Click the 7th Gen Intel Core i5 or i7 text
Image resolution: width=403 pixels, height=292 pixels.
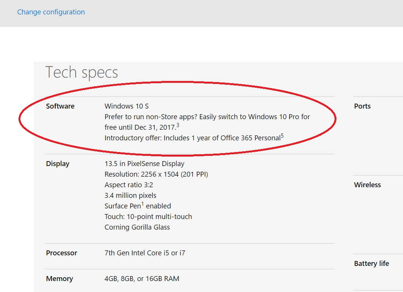click(x=145, y=253)
